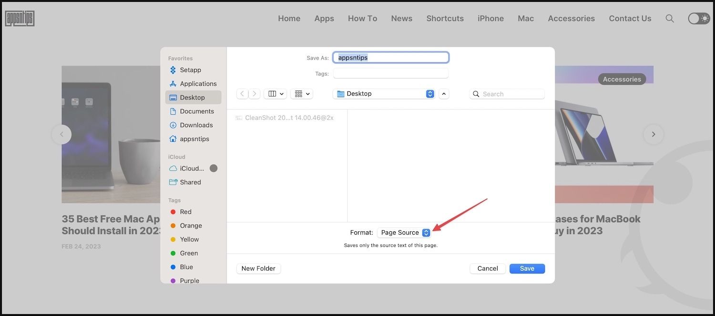Open Applications folder in sidebar
This screenshot has width=715, height=316.
[198, 84]
